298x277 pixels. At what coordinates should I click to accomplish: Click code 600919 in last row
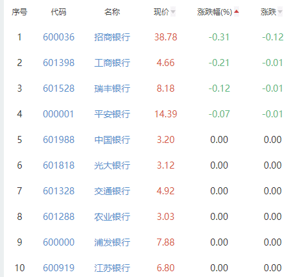(59, 268)
